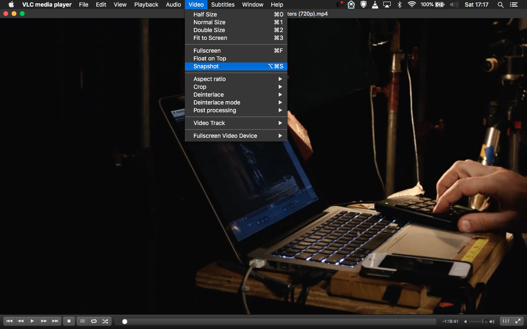Open the Video Track submenu
Viewport: 527px width, 329px height.
click(x=236, y=123)
